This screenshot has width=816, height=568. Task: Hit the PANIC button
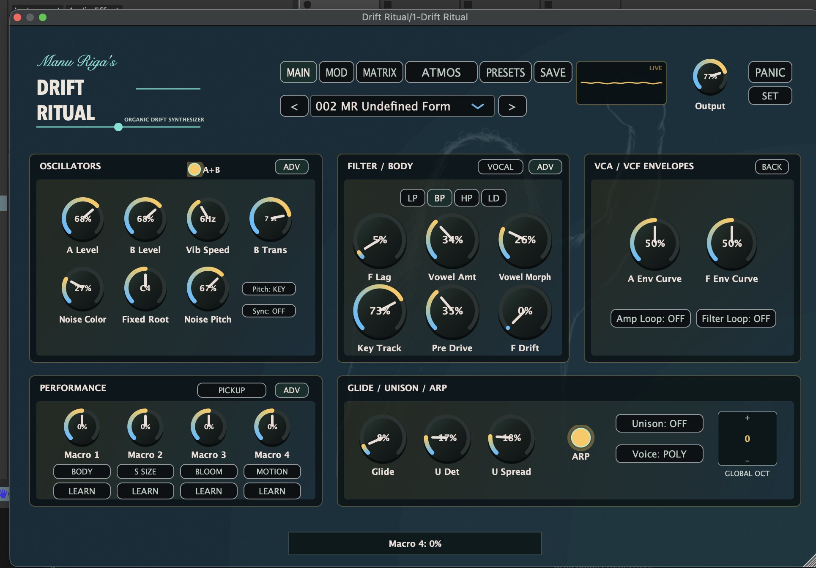point(770,72)
